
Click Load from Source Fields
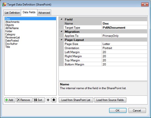pos(110,100)
